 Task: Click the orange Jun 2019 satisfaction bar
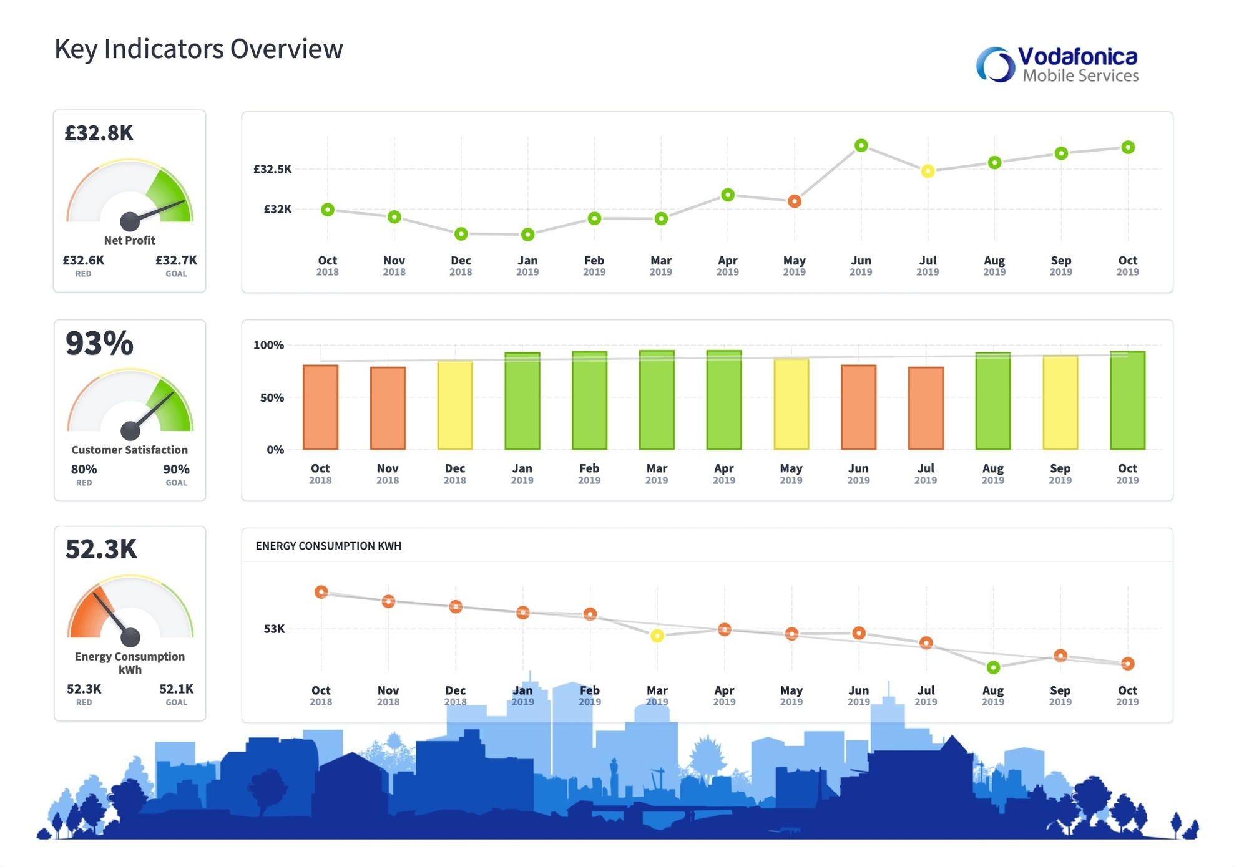coord(859,407)
